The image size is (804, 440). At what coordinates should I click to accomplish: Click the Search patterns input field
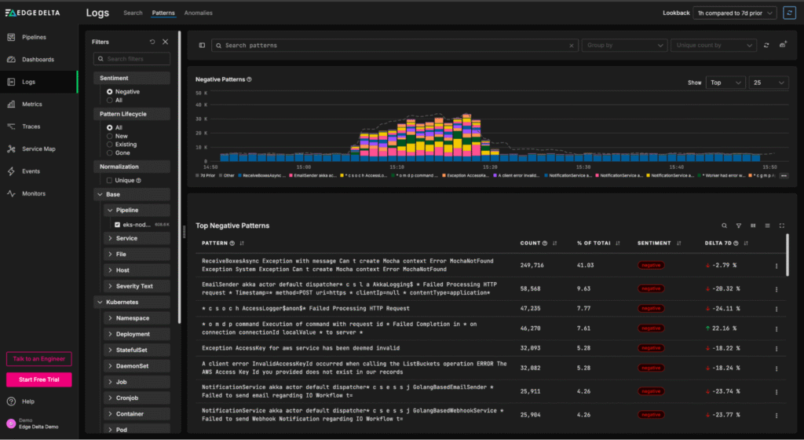click(393, 46)
